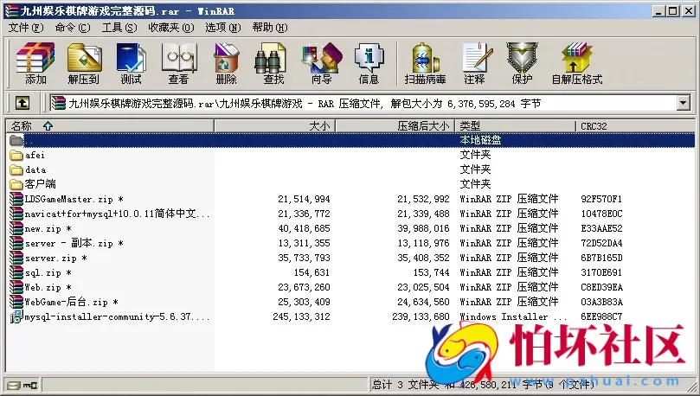Maximize the WinRAR window
700x396 pixels.
673,11
